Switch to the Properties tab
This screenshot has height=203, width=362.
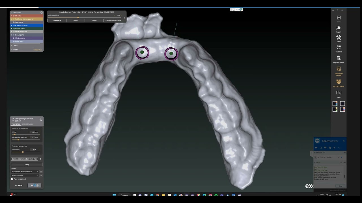pyautogui.click(x=16, y=124)
